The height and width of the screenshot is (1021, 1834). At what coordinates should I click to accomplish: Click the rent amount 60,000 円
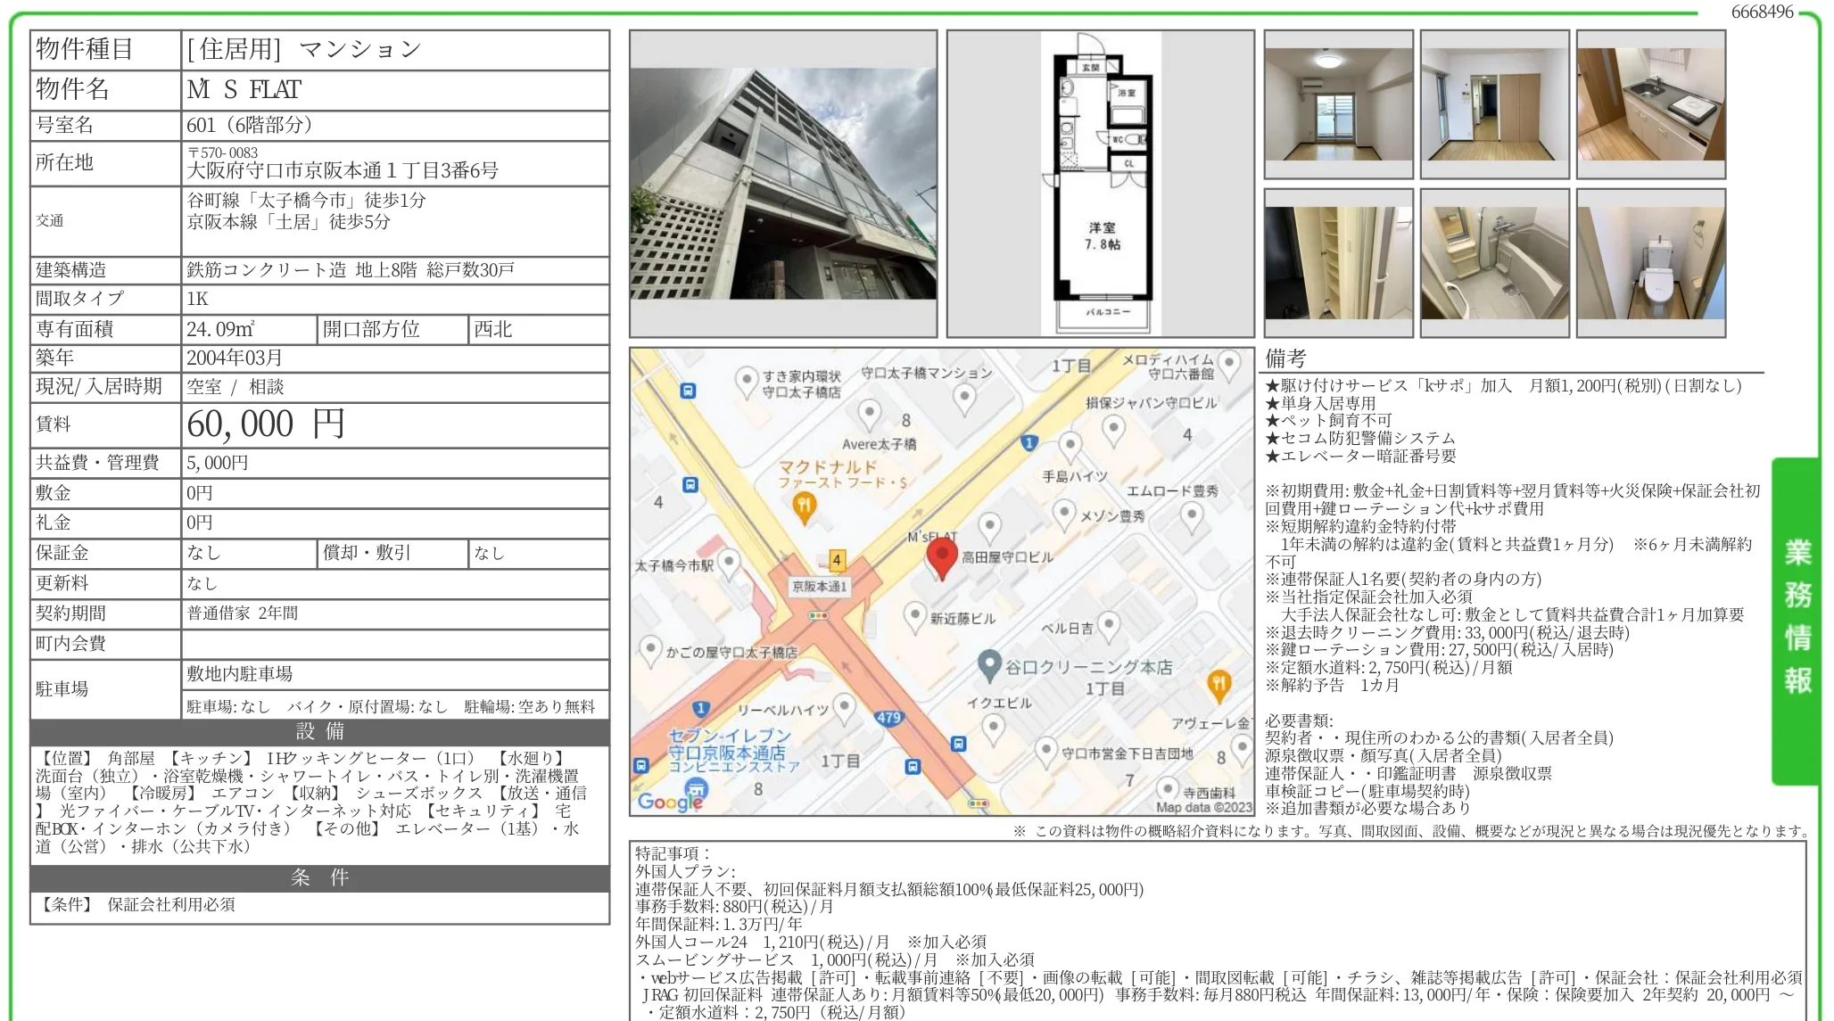(x=265, y=424)
